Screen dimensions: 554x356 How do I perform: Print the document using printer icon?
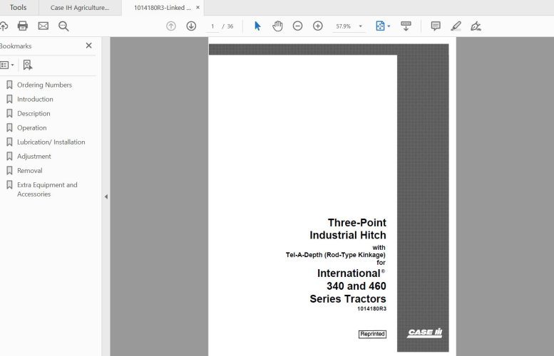[23, 26]
